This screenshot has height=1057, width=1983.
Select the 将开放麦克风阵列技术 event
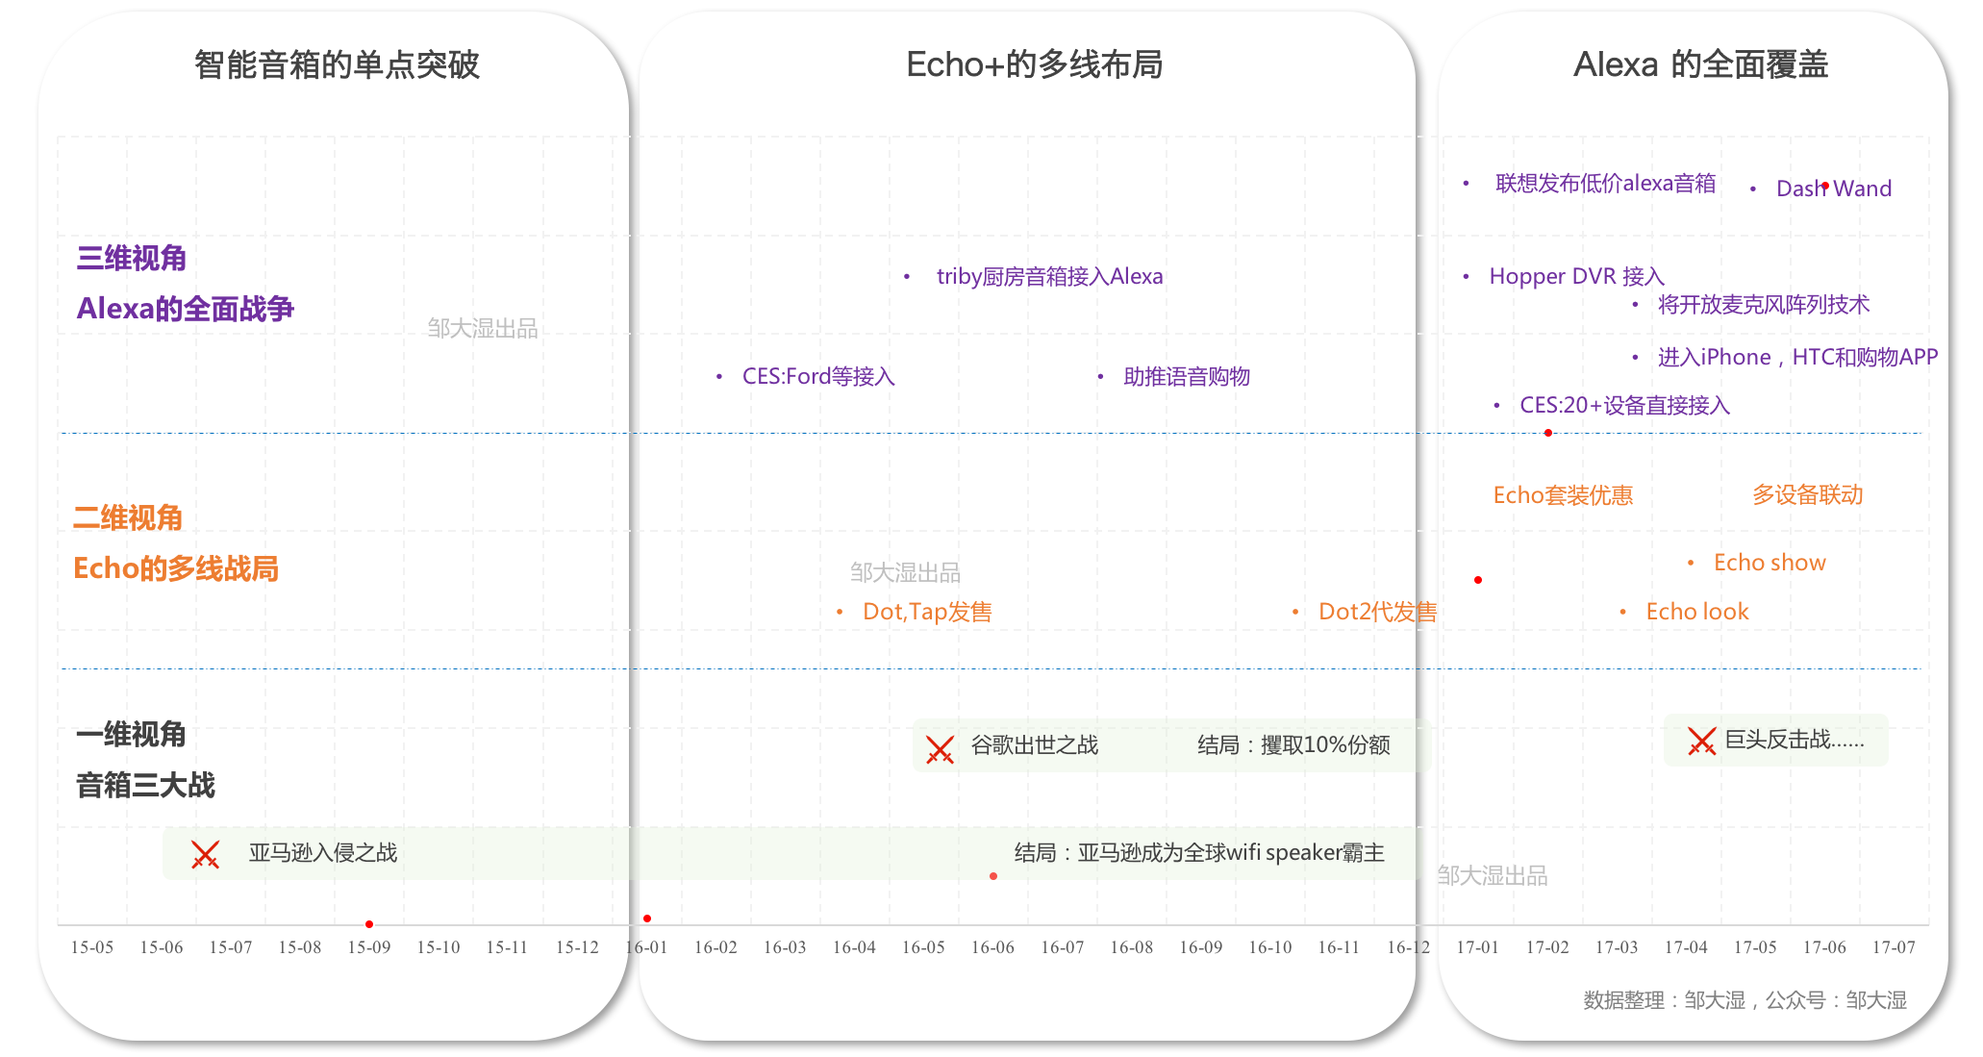click(x=1764, y=305)
